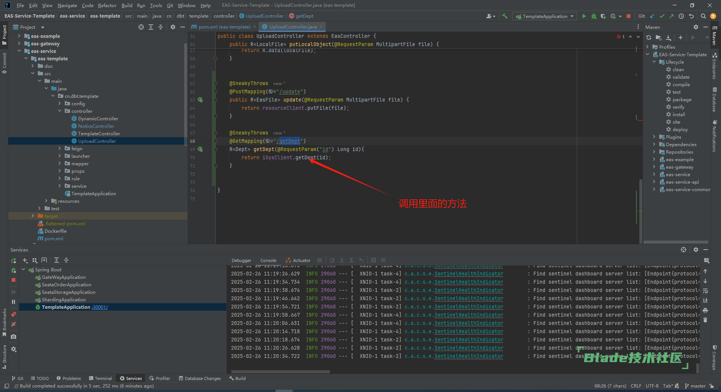Screen dimensions: 721x392
Task: Toggle the Terminal tool window
Action: pos(100,378)
